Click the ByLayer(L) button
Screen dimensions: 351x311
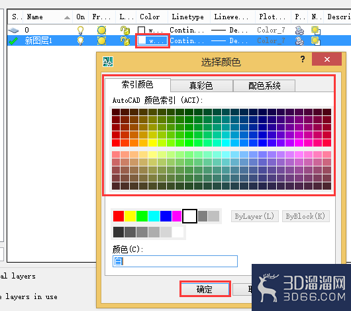click(255, 216)
